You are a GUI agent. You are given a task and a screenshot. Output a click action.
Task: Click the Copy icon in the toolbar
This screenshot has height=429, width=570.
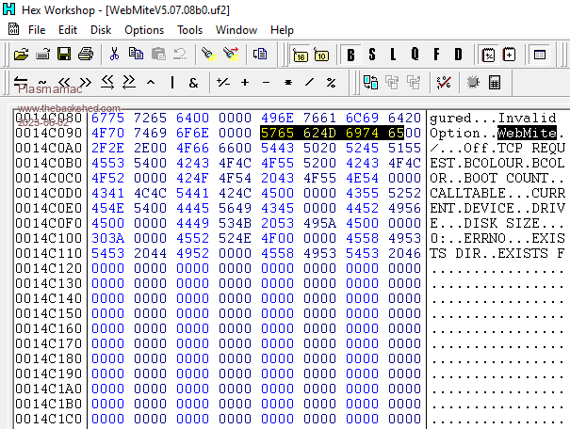click(136, 55)
